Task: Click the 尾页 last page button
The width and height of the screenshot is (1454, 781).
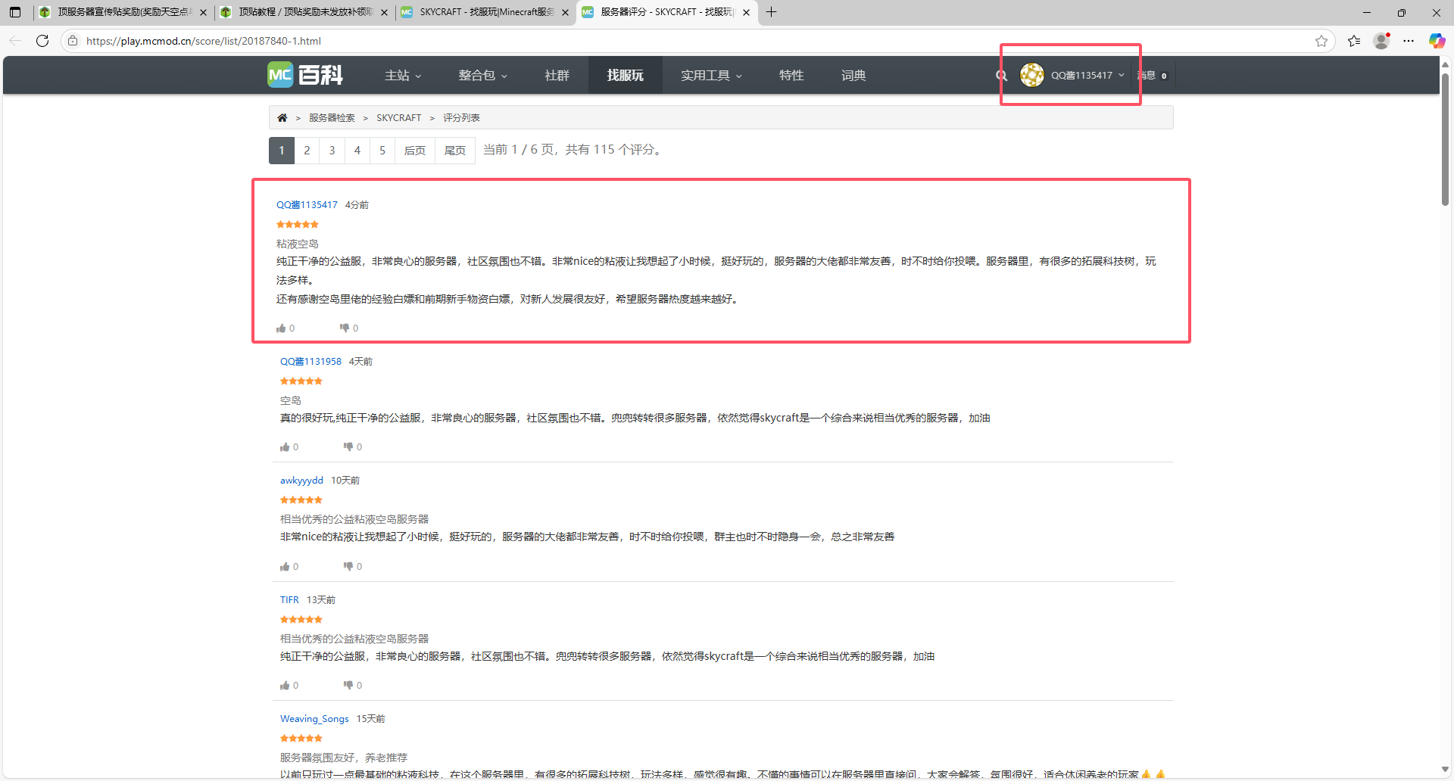Action: point(455,151)
